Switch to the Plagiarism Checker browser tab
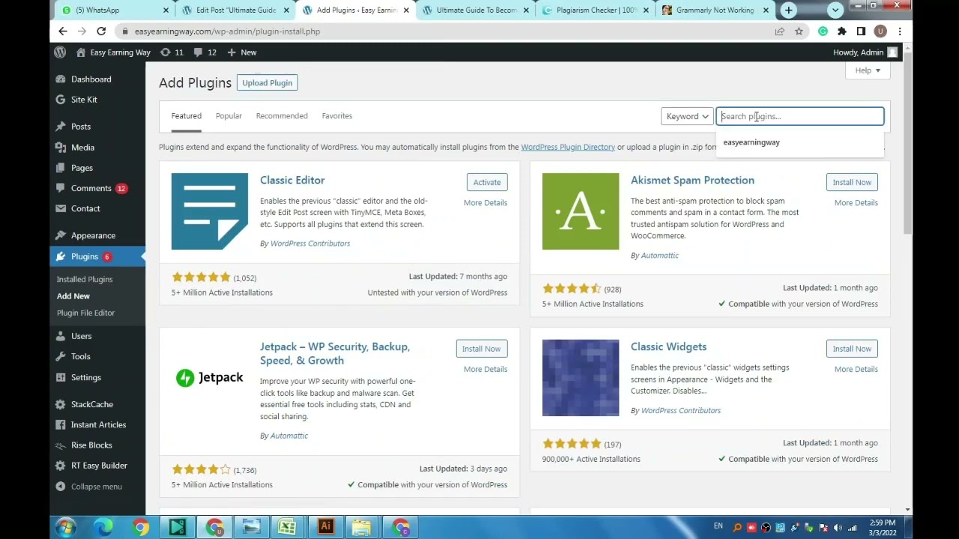959x539 pixels. point(596,10)
